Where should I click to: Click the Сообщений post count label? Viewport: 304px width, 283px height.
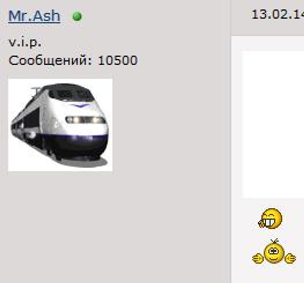(x=50, y=60)
